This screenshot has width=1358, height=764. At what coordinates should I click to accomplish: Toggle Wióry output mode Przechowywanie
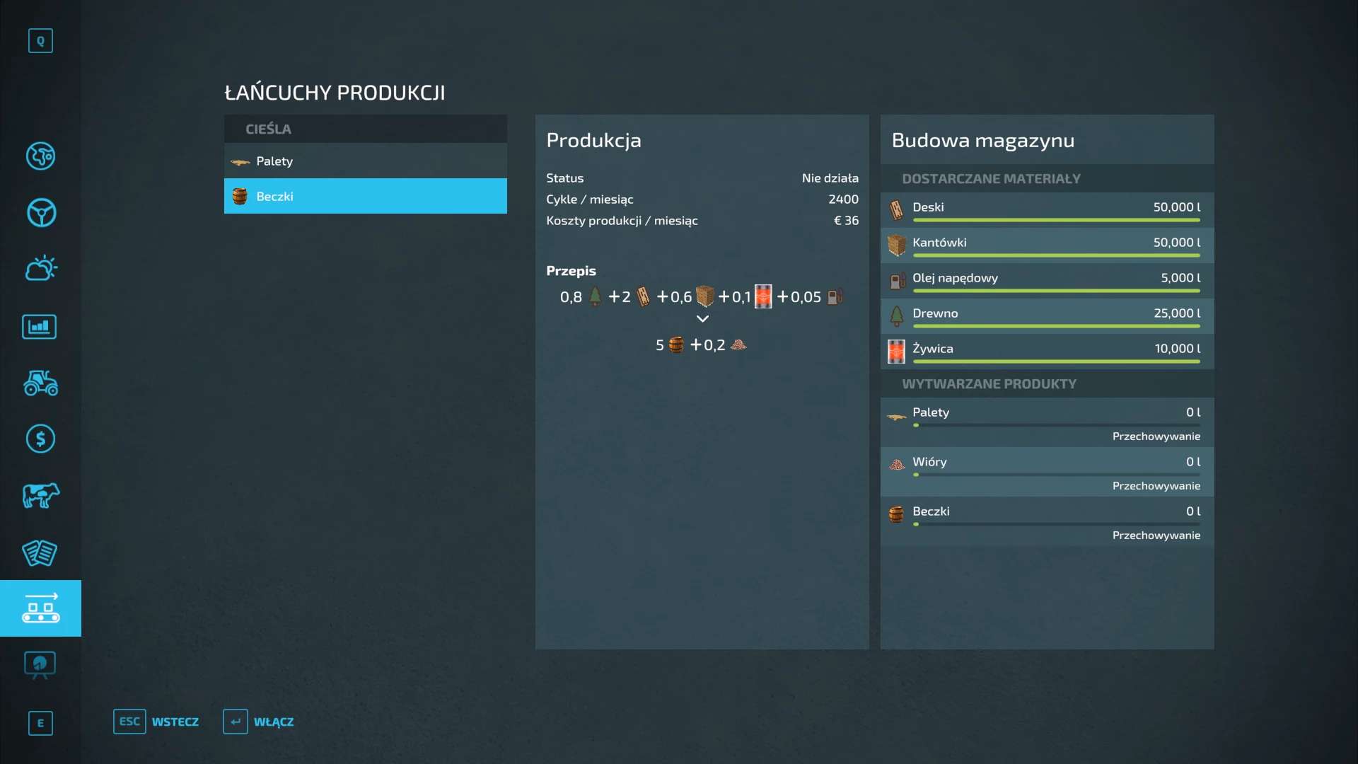pyautogui.click(x=1156, y=486)
